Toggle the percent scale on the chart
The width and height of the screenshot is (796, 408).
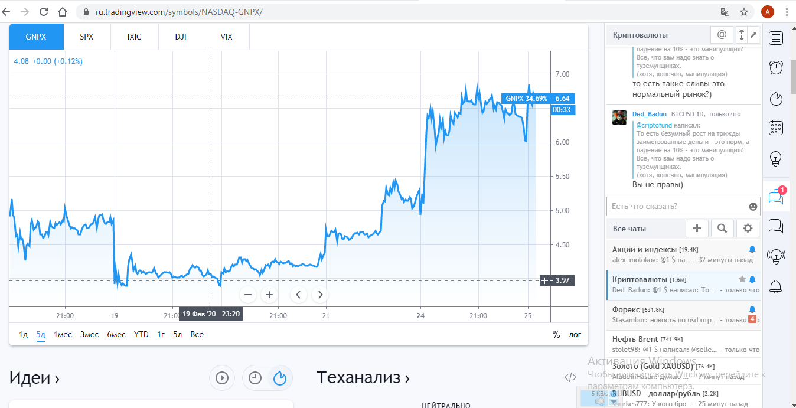pyautogui.click(x=556, y=334)
